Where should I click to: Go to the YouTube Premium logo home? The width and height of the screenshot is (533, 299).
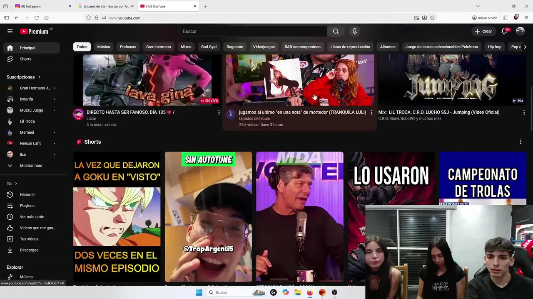[x=34, y=31]
